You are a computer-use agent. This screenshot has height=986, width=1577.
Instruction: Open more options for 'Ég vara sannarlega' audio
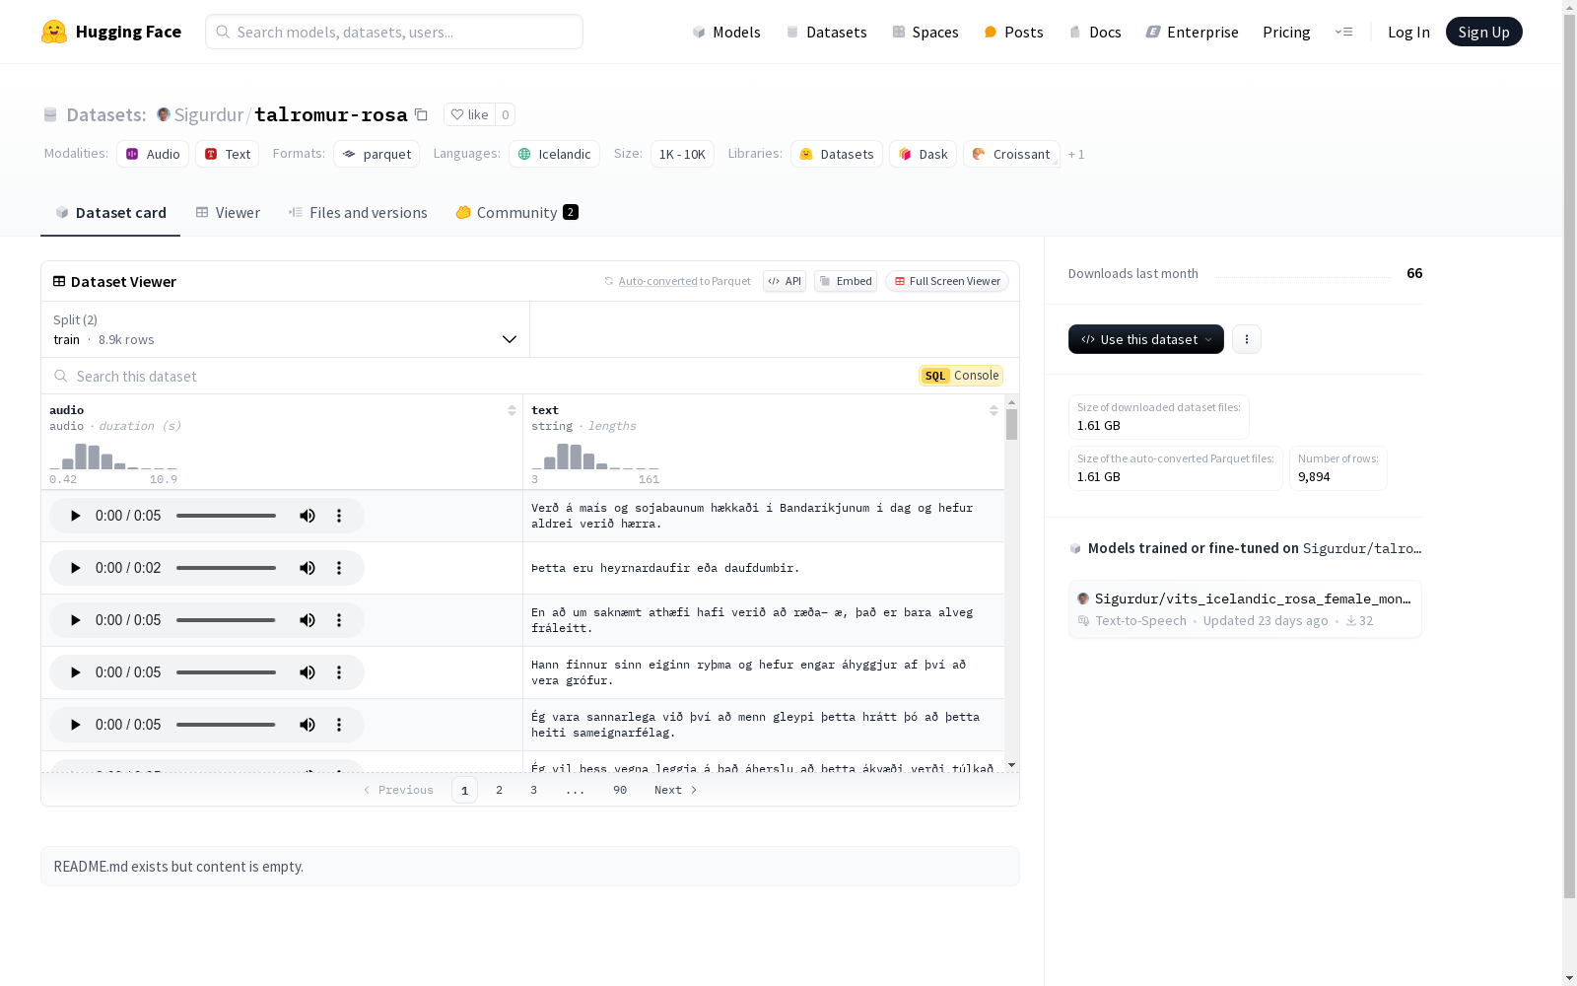(x=339, y=725)
